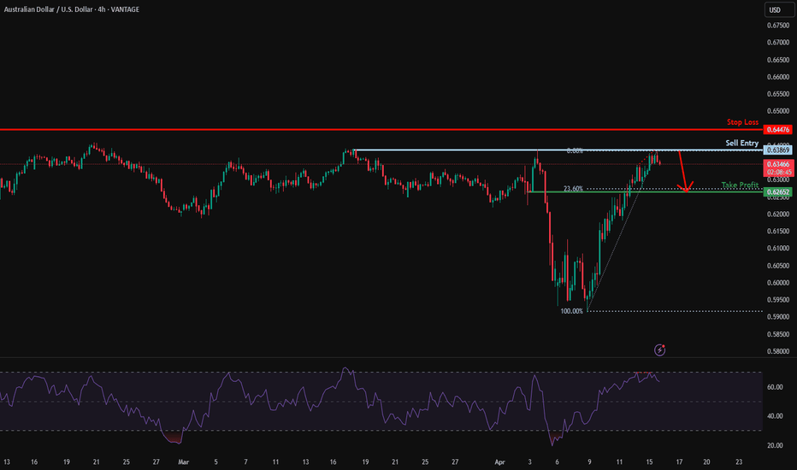Click the USD currency button
The height and width of the screenshot is (470, 797).
[x=779, y=9]
